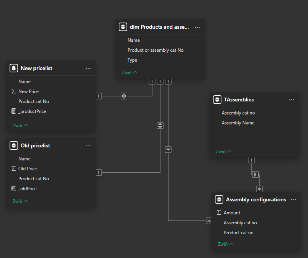
Task: Collapse dim Products table using Zwiń
Action: [x=129, y=73]
